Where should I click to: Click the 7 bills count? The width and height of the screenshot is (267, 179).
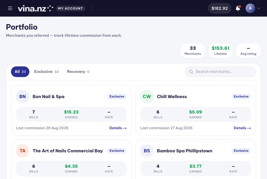[x=34, y=112]
